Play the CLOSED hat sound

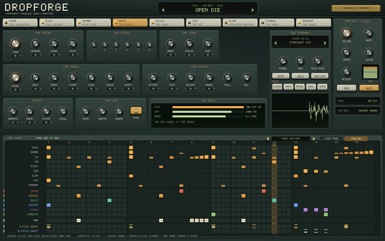click(277, 87)
